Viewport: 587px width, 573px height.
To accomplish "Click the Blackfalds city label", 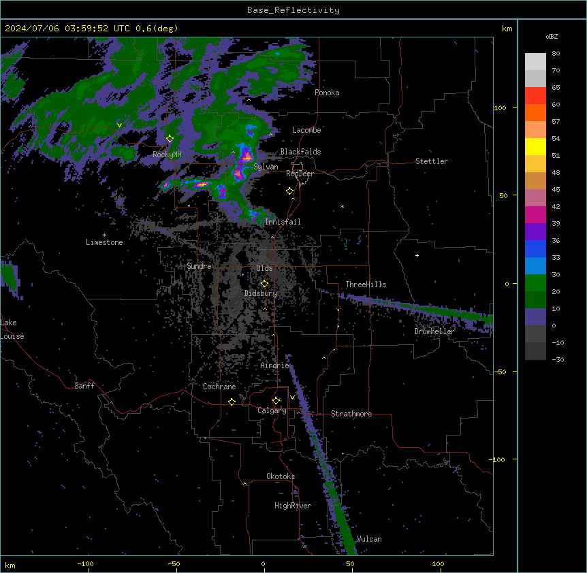I will coord(300,152).
